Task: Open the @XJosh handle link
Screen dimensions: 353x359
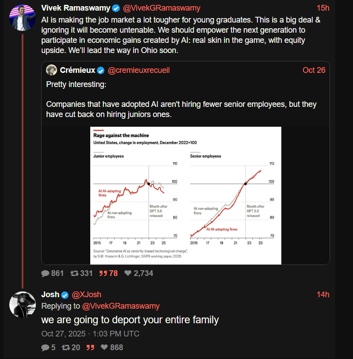Action: (x=86, y=295)
